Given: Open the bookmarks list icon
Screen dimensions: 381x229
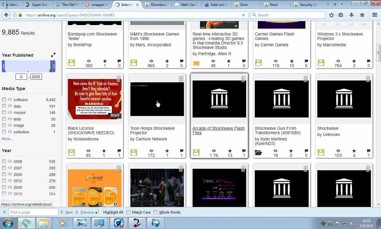Looking at the screenshot, I should pyautogui.click(x=341, y=15).
